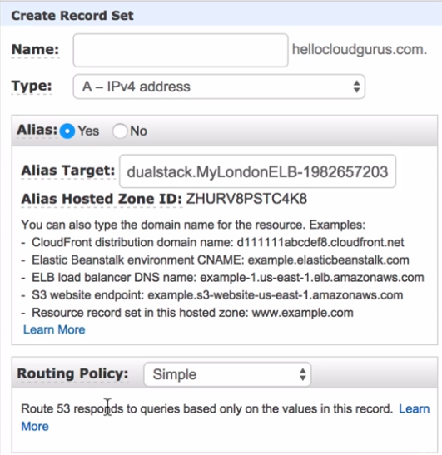442x455 pixels.
Task: Click the ZHURV8PSTC4K8 hosted zone ID value
Action: 246,199
